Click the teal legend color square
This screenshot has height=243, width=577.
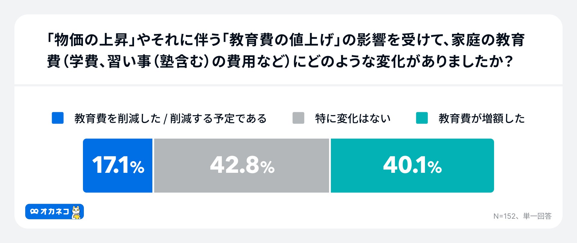tap(422, 118)
